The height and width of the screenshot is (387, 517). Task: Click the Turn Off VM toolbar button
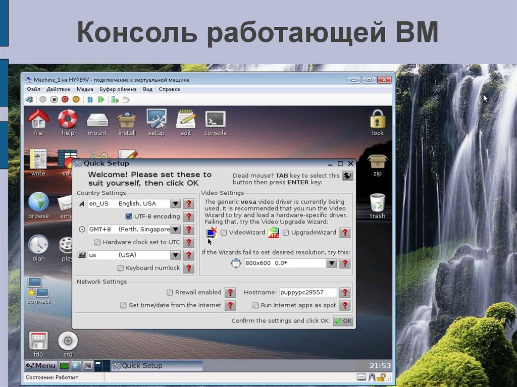coord(54,99)
